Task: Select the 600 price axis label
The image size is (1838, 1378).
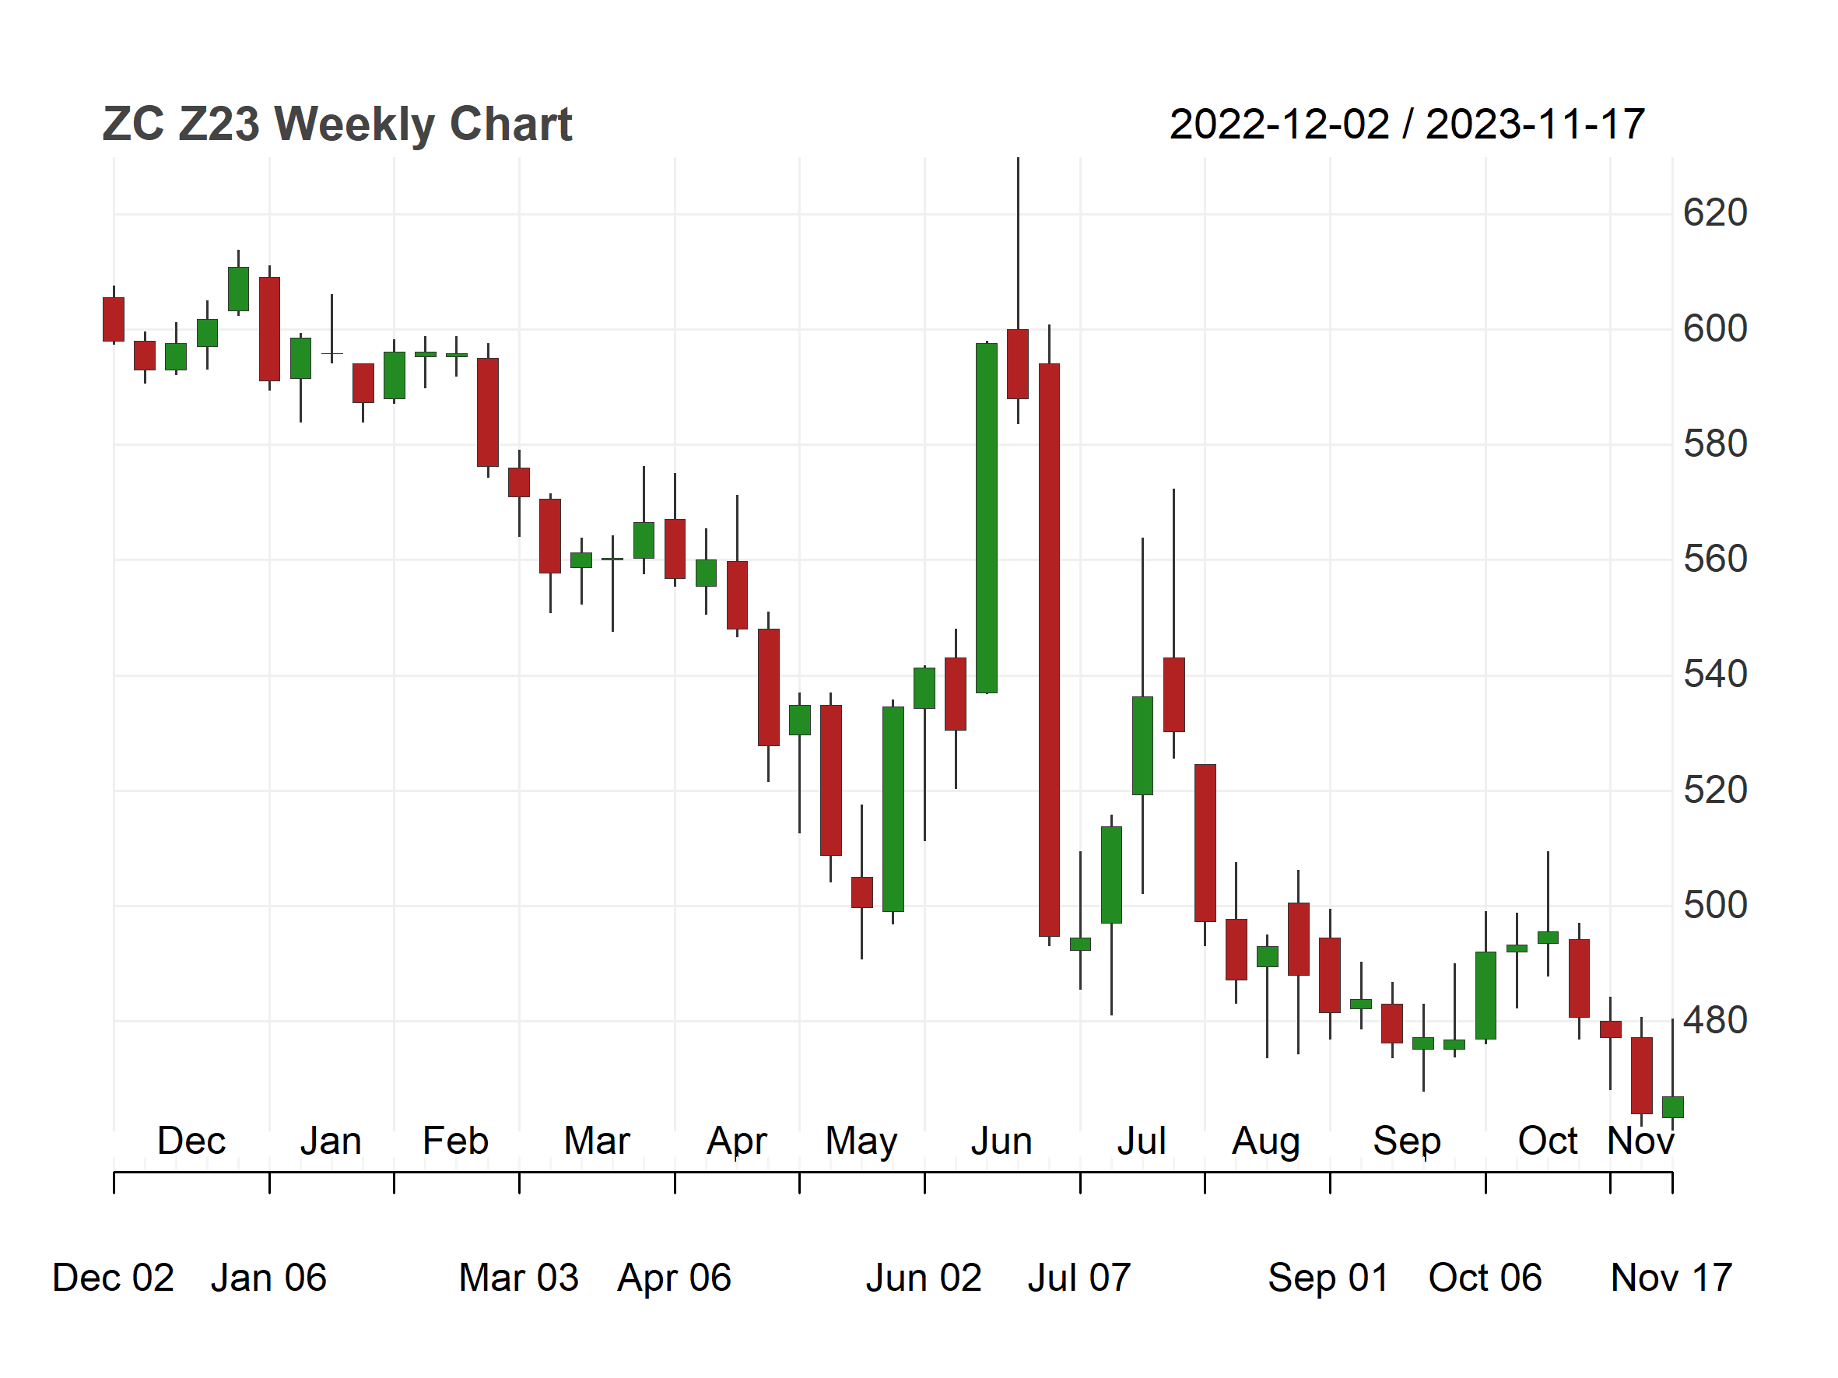Action: coord(1715,329)
